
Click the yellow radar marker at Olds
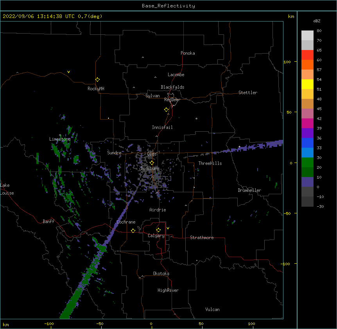(x=152, y=163)
